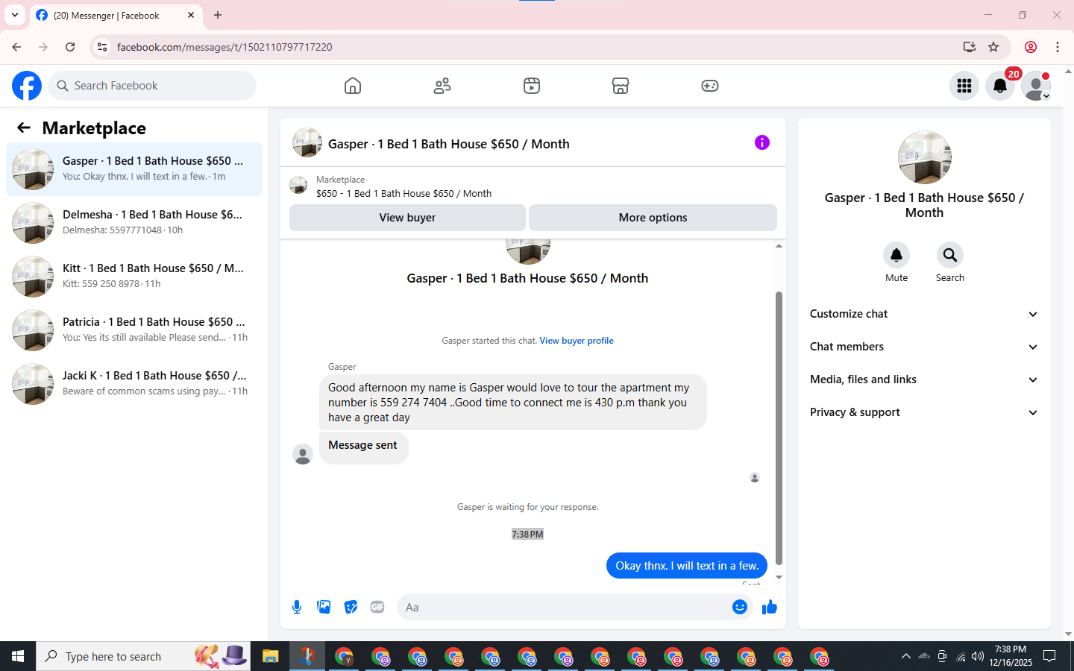
Task: Click the chat header listing avatar
Action: point(307,142)
